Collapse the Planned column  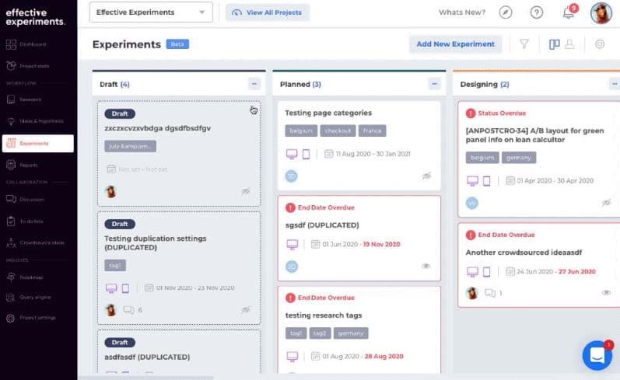(435, 84)
